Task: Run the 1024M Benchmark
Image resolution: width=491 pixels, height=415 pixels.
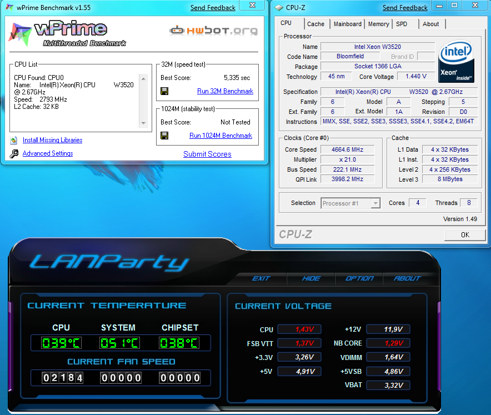Action: point(221,136)
